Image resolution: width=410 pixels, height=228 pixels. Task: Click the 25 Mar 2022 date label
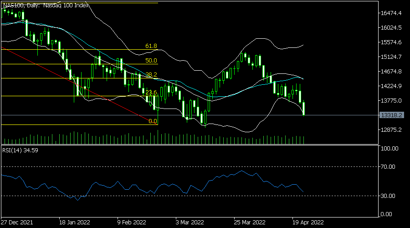point(250,223)
